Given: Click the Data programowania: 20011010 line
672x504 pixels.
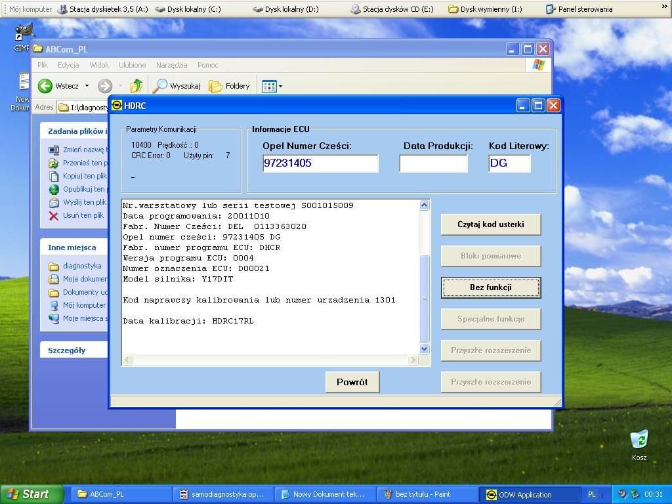Looking at the screenshot, I should [196, 216].
